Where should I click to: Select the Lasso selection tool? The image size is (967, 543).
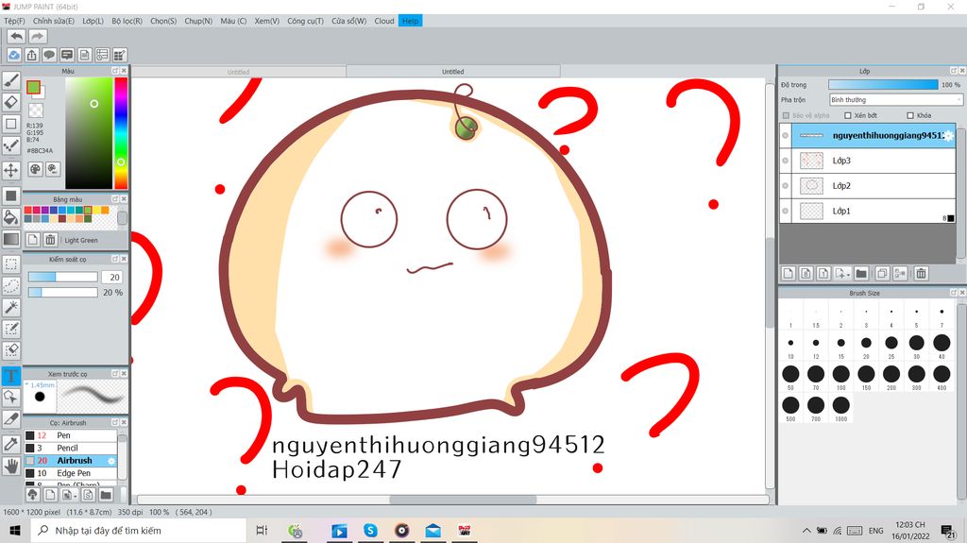click(x=11, y=286)
